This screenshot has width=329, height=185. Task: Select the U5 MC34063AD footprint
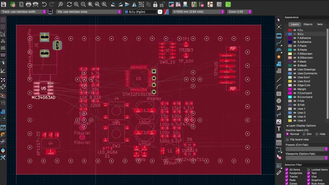(x=43, y=88)
